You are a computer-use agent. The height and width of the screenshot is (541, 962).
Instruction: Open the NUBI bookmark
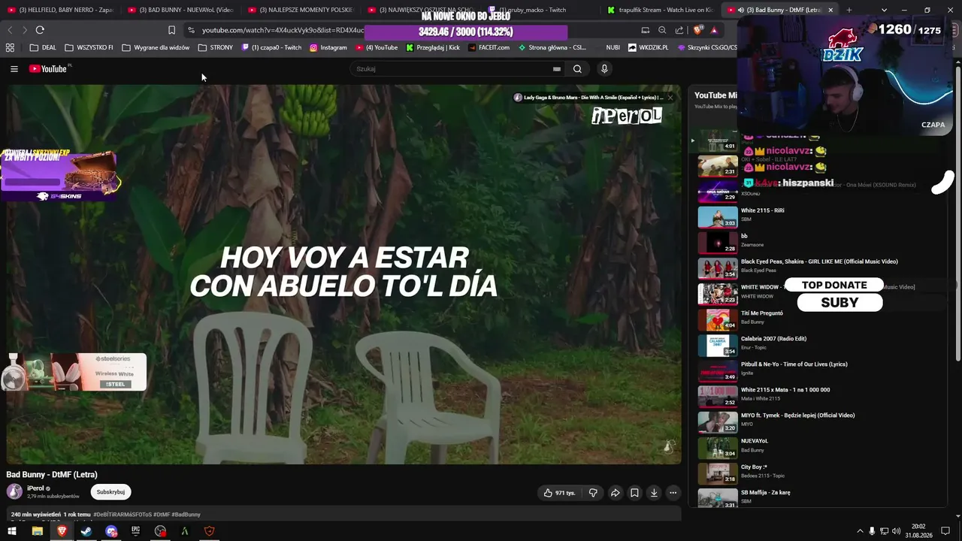(x=613, y=47)
